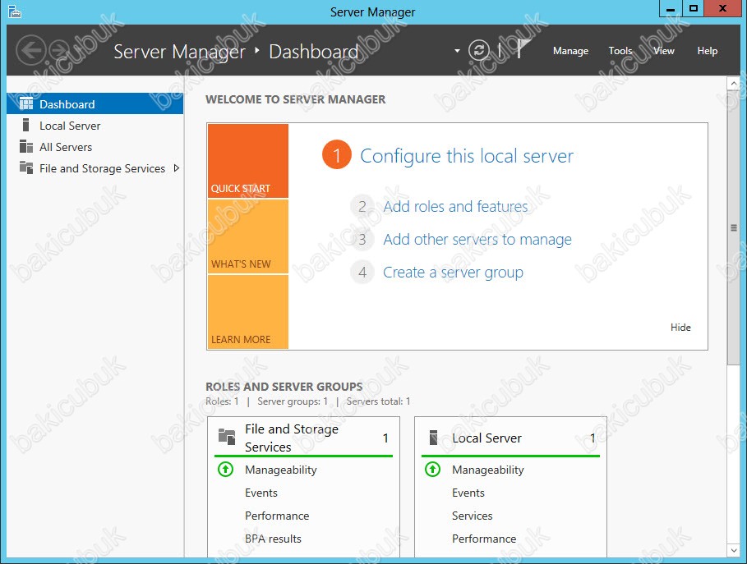
Task: Open the Help menu
Action: click(707, 50)
